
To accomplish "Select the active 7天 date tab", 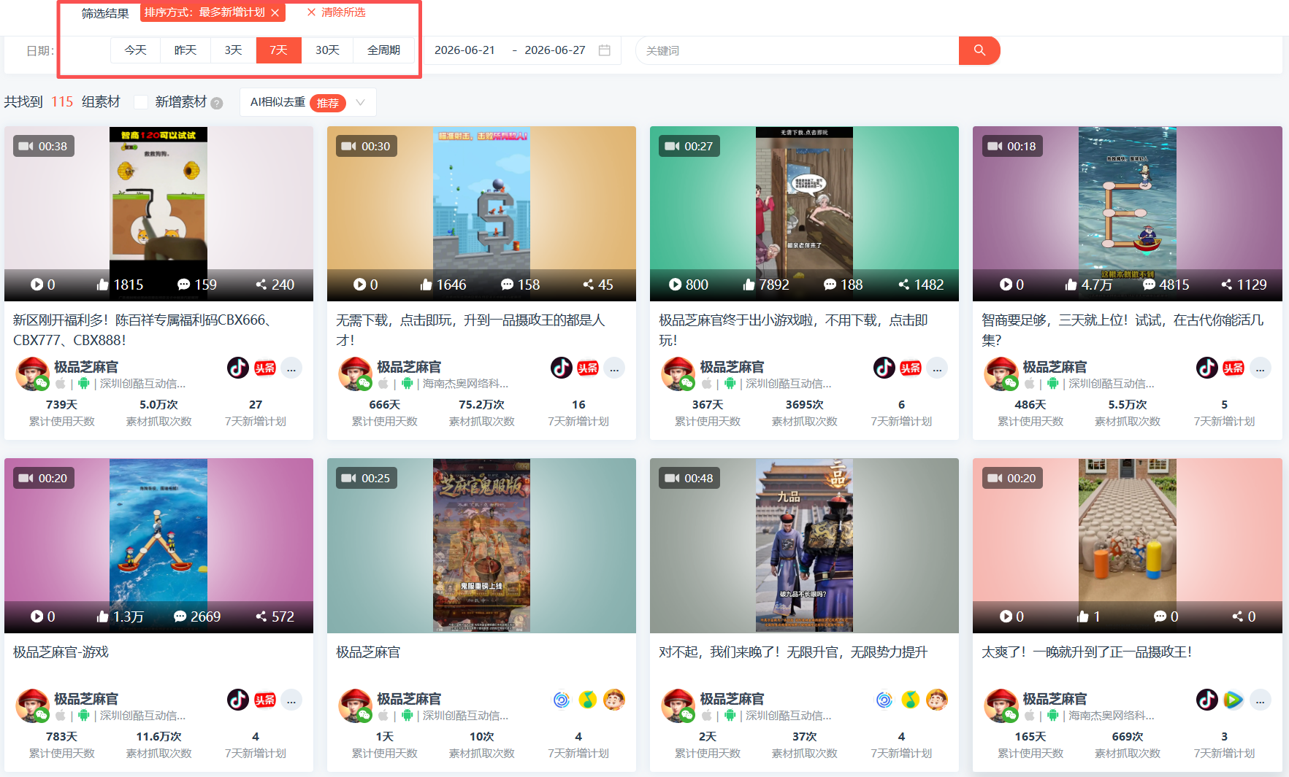I will (x=278, y=50).
